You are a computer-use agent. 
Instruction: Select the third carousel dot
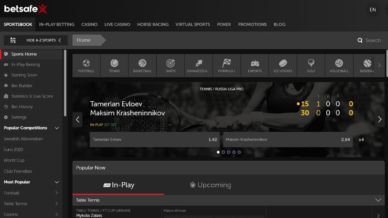pos(229,152)
